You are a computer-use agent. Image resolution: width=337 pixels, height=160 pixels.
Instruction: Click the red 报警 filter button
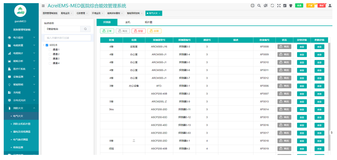[140, 31]
